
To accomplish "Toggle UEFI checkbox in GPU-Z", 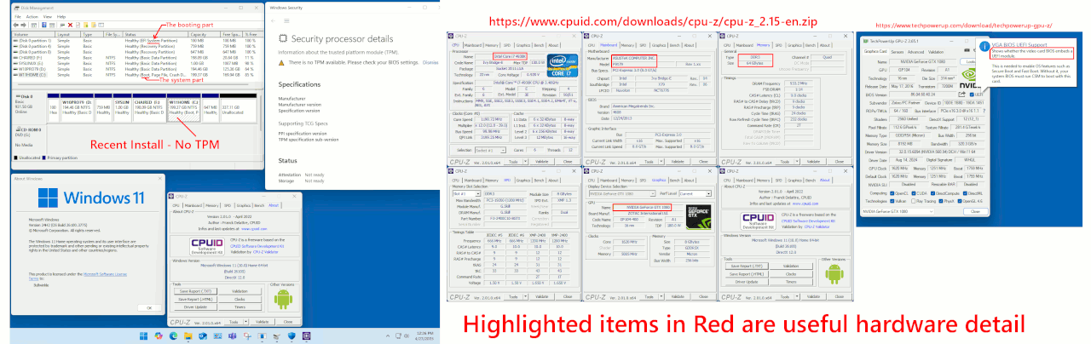I will click(x=972, y=95).
